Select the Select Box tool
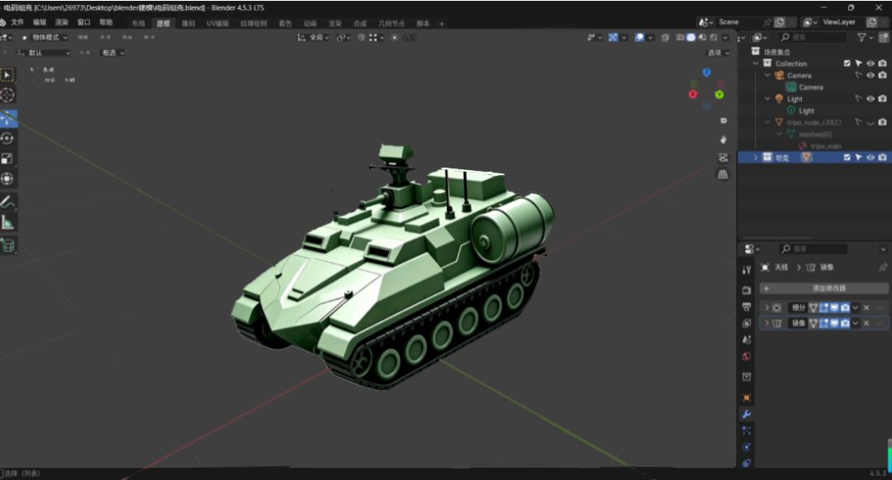 [x=7, y=75]
